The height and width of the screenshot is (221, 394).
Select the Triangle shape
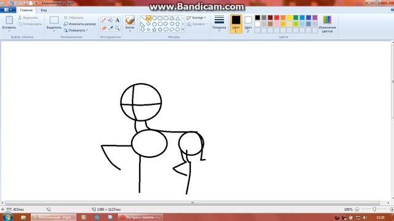coord(178,18)
